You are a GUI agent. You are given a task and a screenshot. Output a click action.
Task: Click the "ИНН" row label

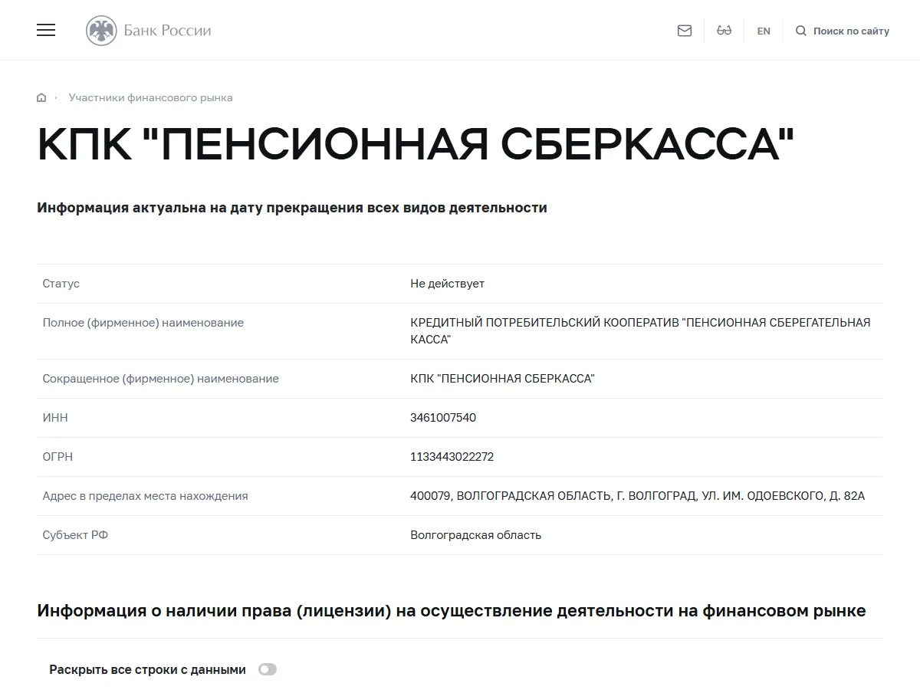[x=55, y=418]
